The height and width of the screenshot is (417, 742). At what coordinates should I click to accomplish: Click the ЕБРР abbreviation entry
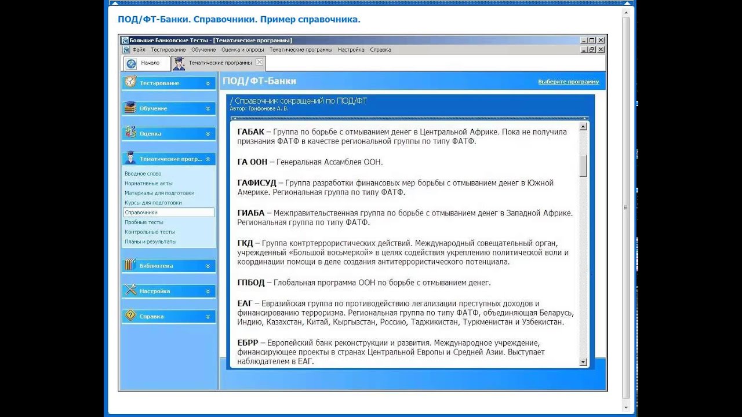click(391, 352)
